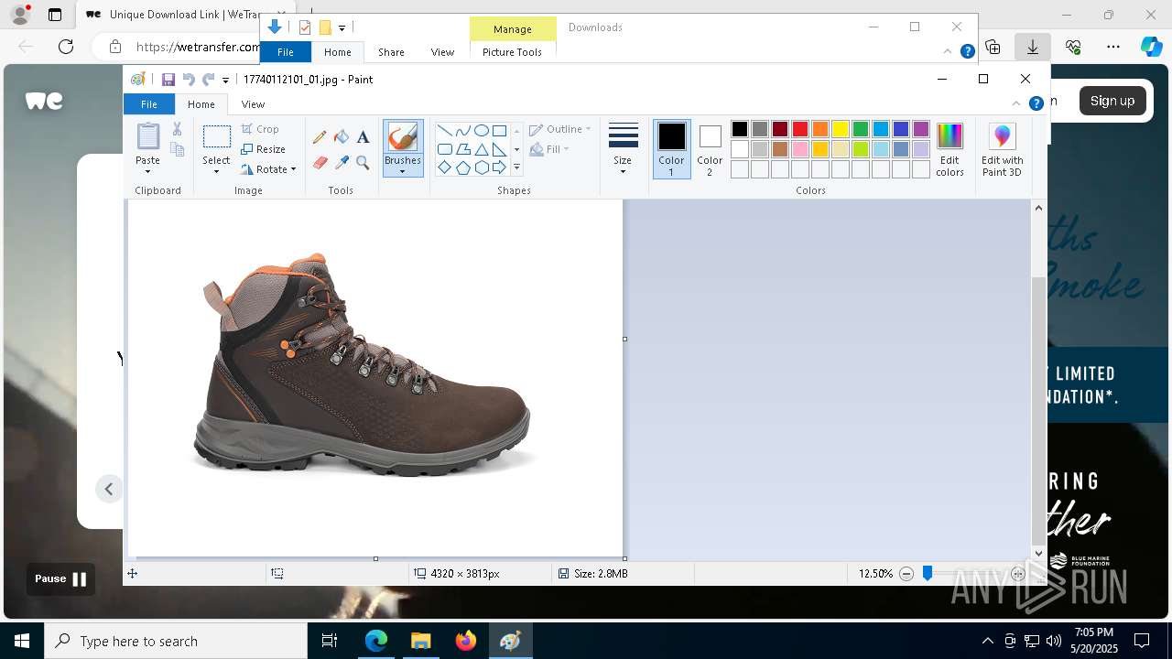Viewport: 1172px width, 659px height.
Task: Choose the Hexagon shape
Action: [x=481, y=167]
